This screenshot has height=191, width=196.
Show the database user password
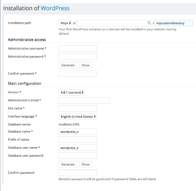pos(86,164)
